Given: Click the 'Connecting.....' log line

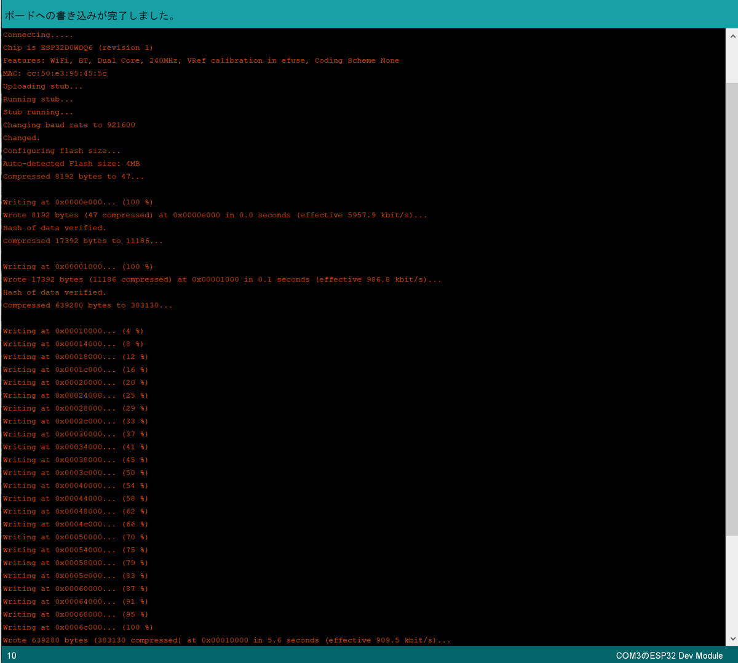Looking at the screenshot, I should click(37, 34).
